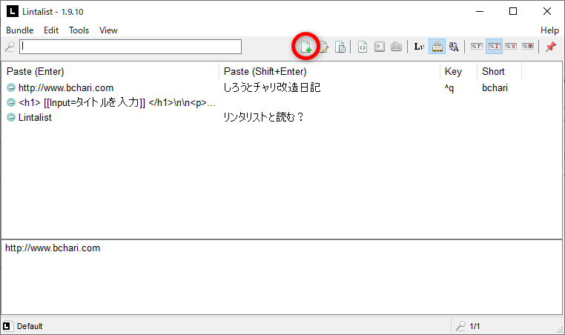Click the Default bundle status bar entry
The image size is (565, 335).
30,326
